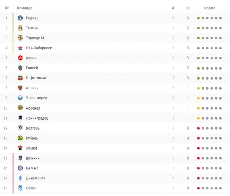Open the Енисей team page link
This screenshot has height=196, width=230.
[x=32, y=68]
